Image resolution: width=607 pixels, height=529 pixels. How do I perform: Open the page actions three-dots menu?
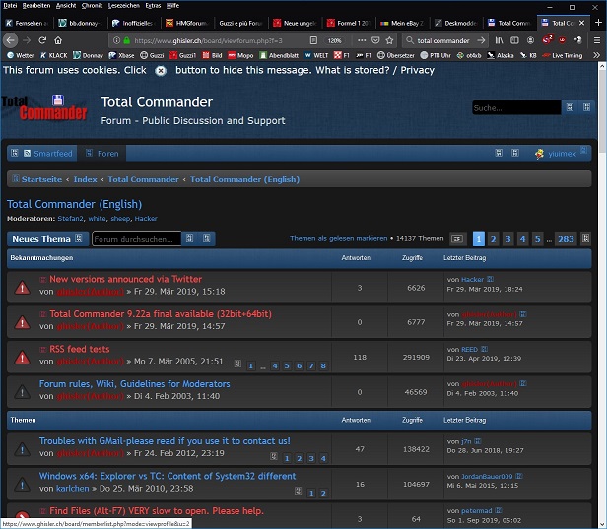[362, 40]
